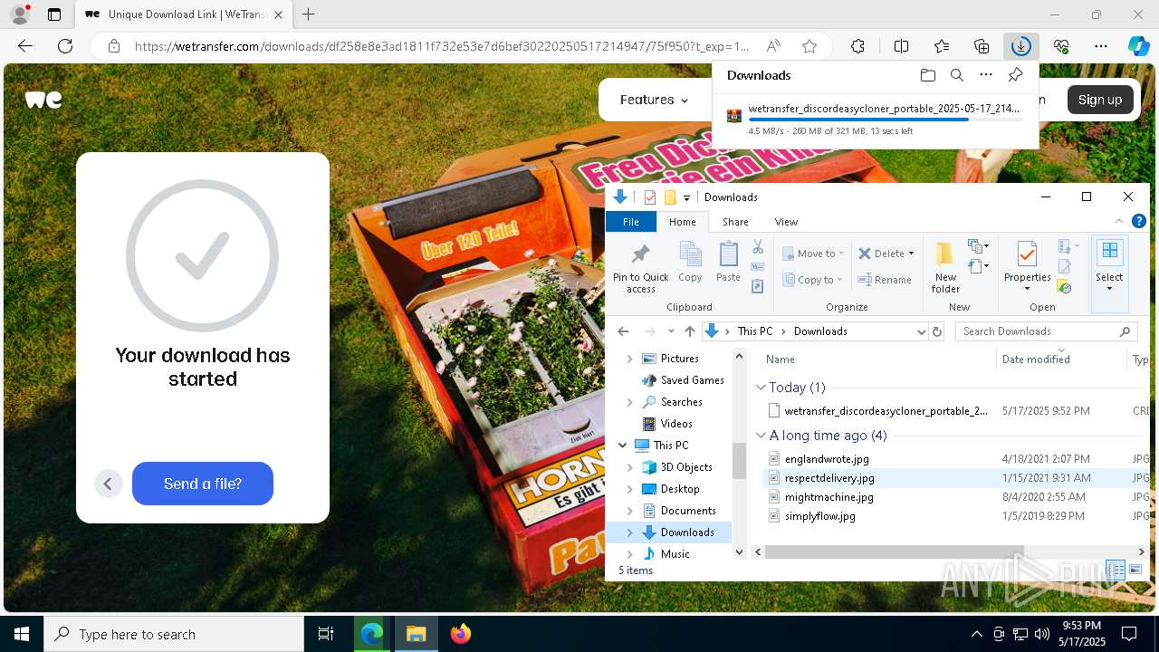Click the Sign up button
1159x652 pixels.
1100,100
